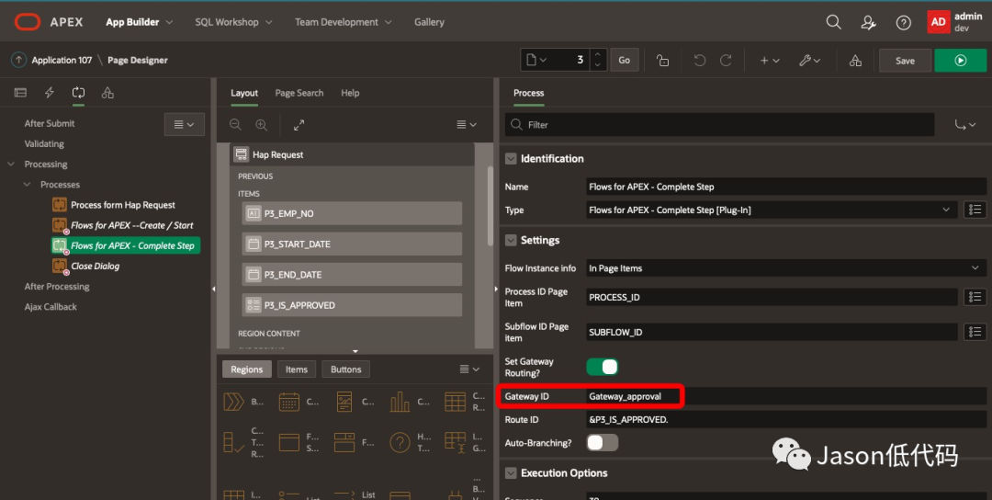Toggle Set Gateway Routing switch
Screen dimensions: 992x500
603,367
